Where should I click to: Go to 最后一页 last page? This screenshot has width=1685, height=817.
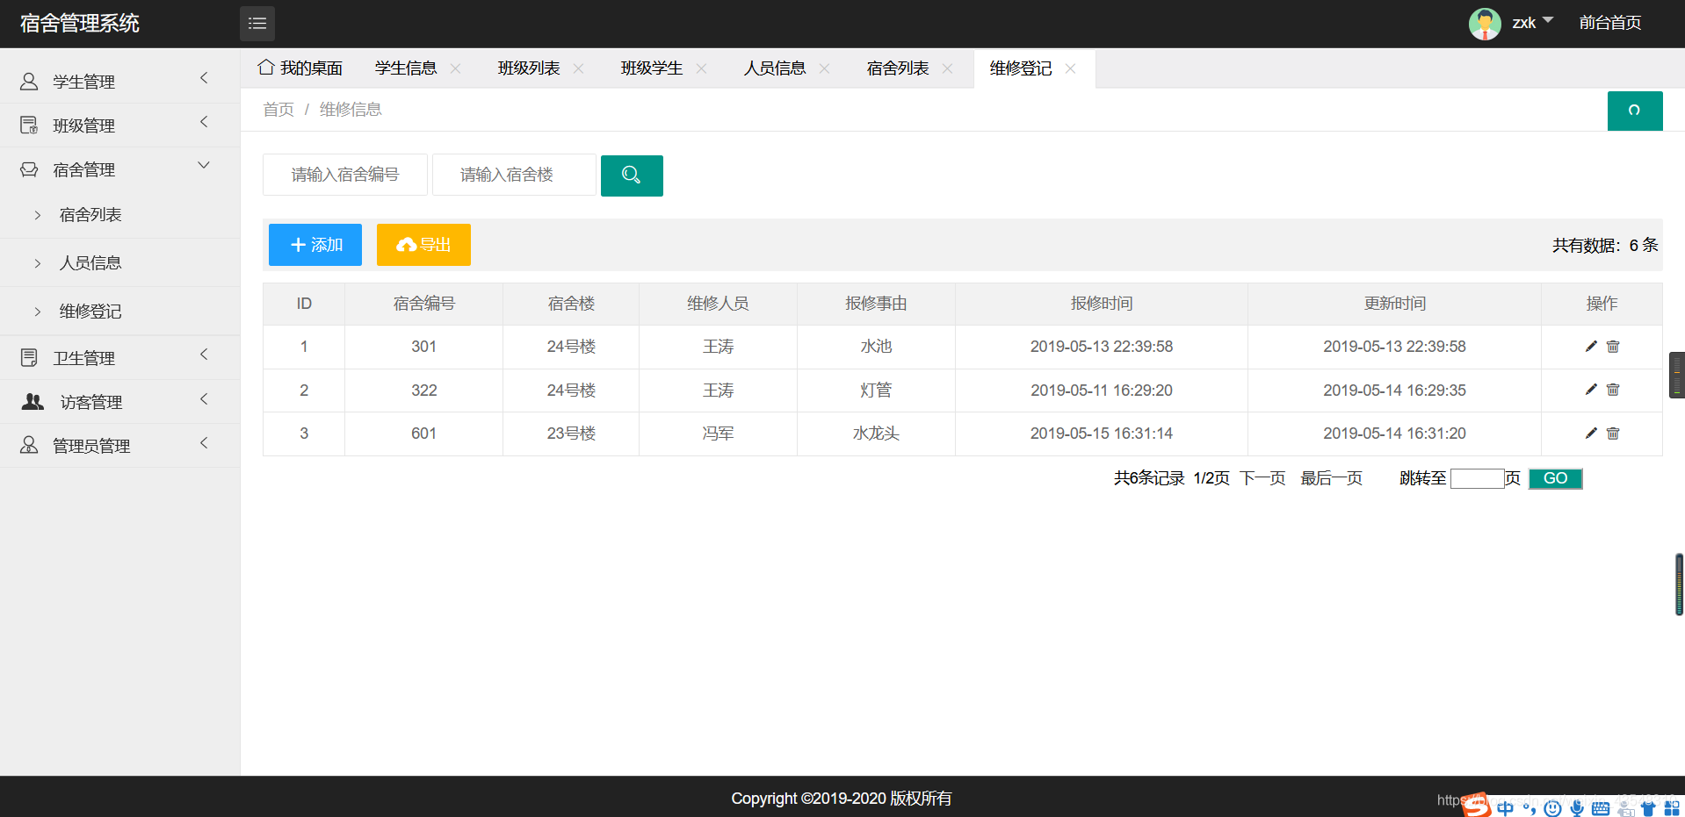pyautogui.click(x=1332, y=478)
